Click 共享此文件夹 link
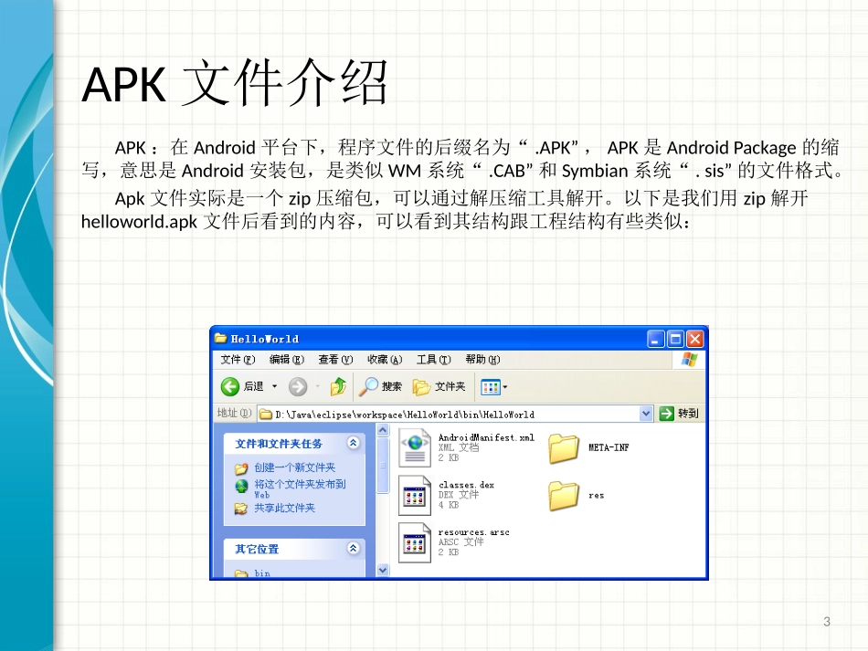 (284, 508)
